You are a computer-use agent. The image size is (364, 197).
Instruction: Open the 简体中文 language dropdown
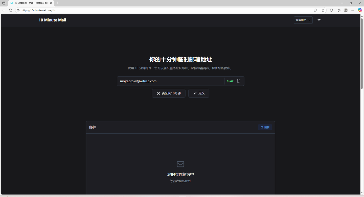tap(303, 20)
